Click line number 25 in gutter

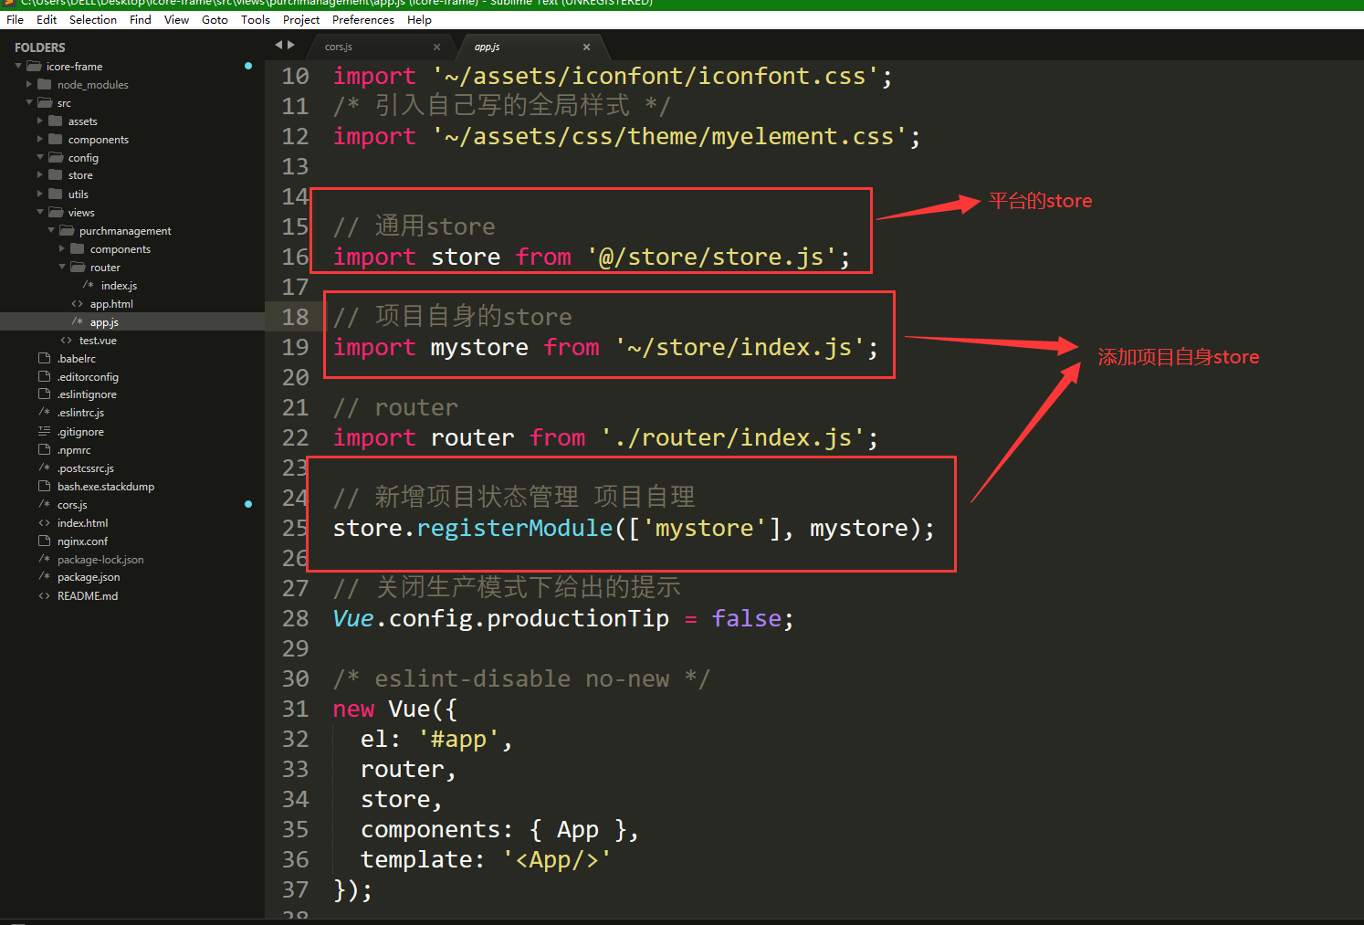[295, 528]
